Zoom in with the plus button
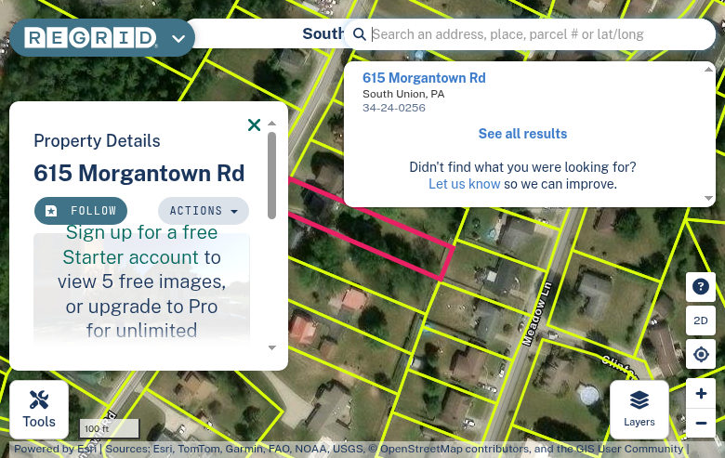This screenshot has height=458, width=725. click(x=701, y=393)
